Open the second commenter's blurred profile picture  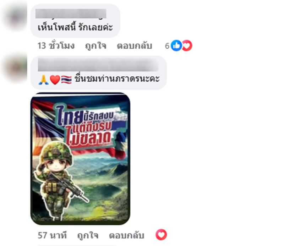[15, 67]
